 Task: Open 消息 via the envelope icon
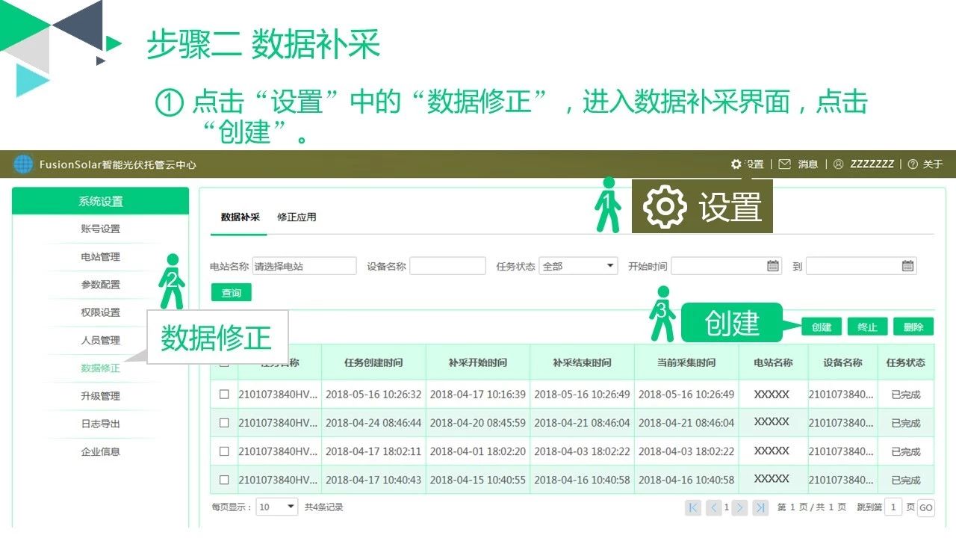tap(783, 164)
